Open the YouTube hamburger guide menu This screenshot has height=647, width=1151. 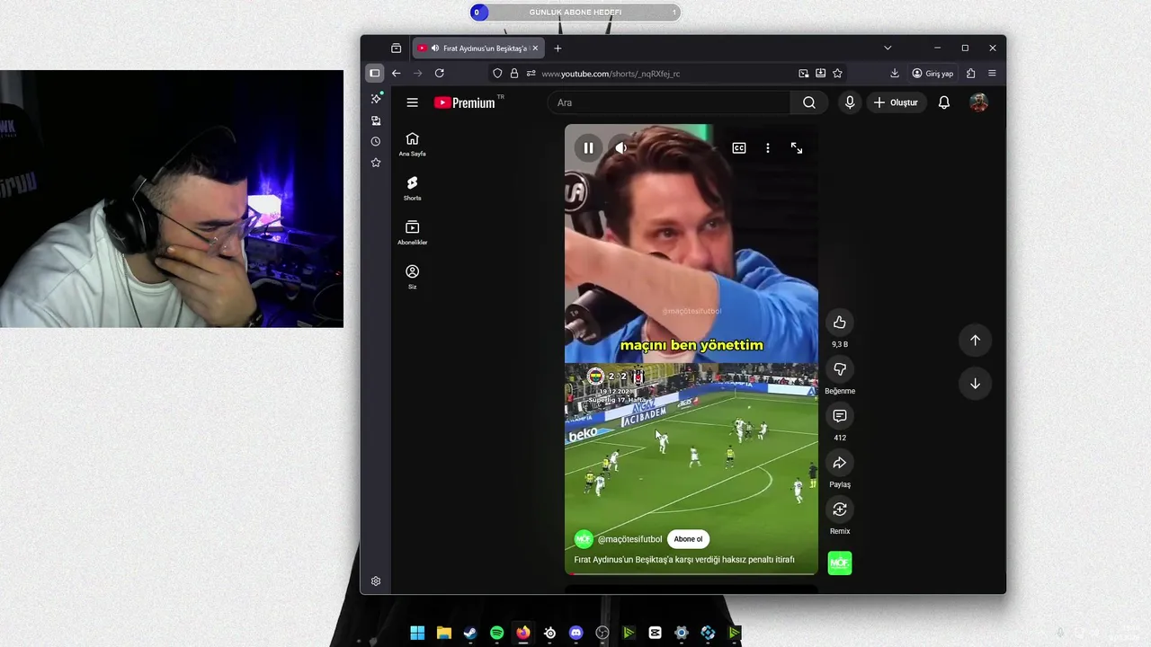(412, 102)
